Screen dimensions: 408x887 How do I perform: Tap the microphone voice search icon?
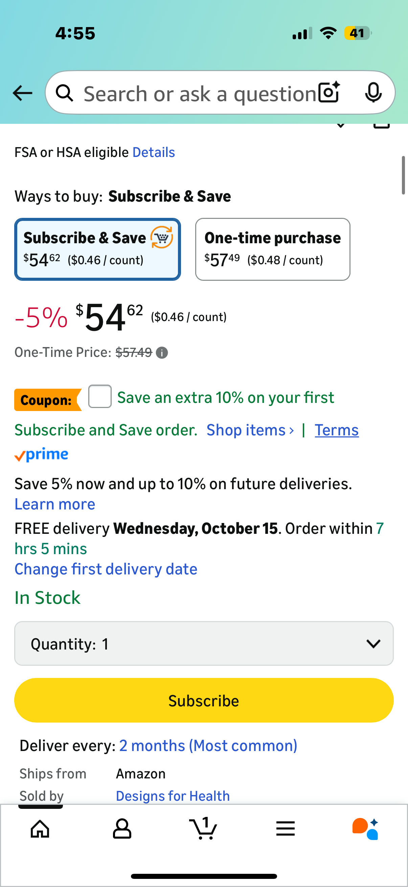click(x=373, y=93)
